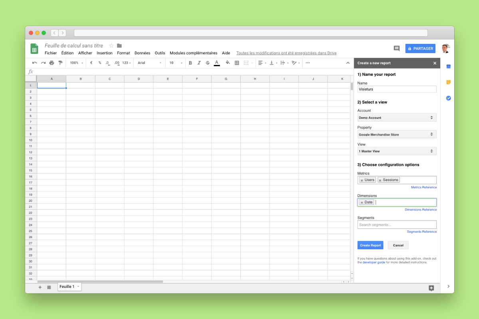Open the Borders icon in the toolbar

236,63
